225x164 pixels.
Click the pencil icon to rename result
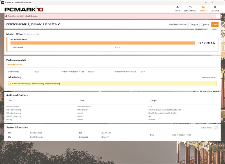coord(59,24)
